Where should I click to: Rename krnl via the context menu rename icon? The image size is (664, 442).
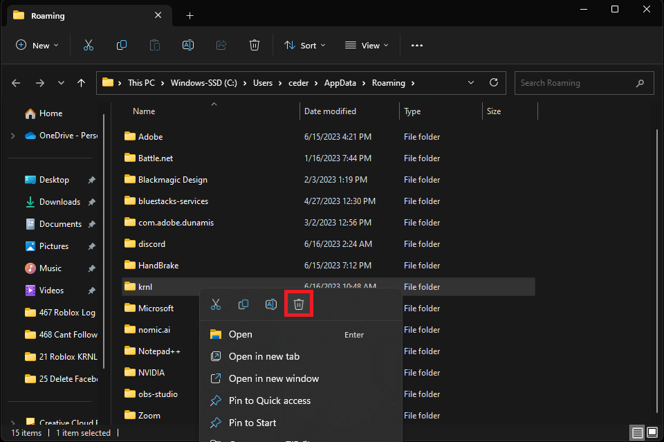click(x=270, y=304)
